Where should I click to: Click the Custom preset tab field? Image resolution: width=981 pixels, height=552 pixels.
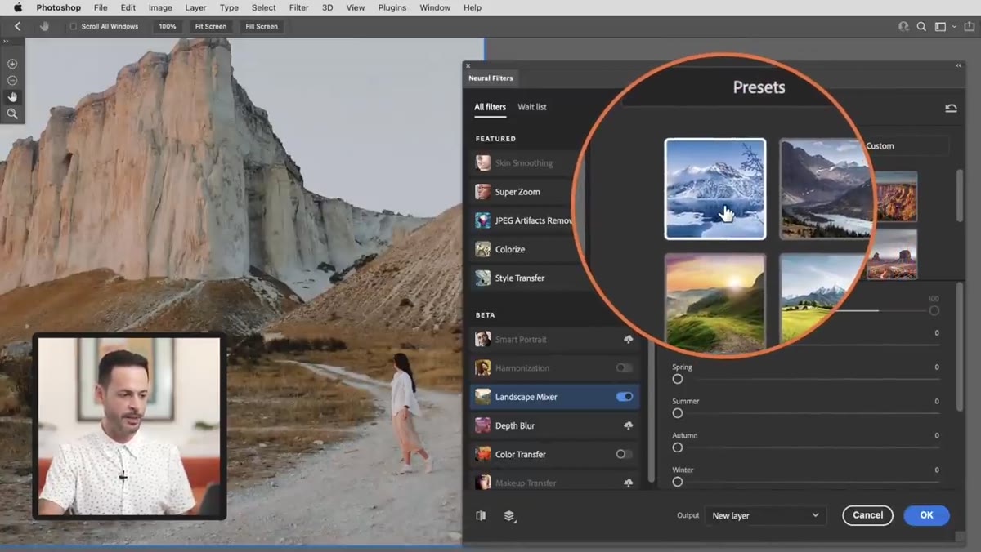coord(906,146)
